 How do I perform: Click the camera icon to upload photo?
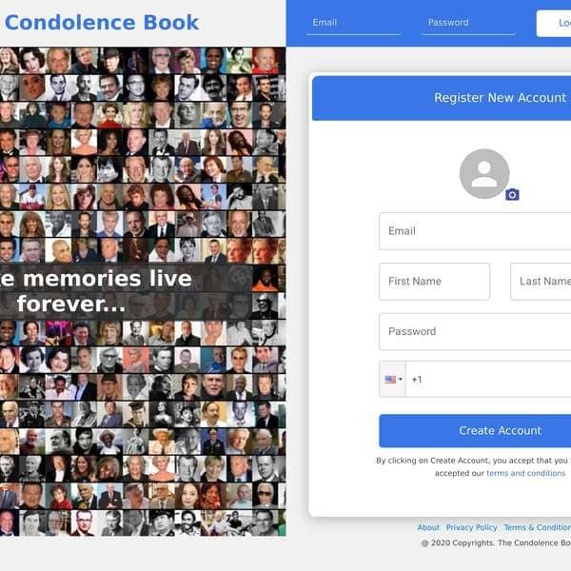(512, 195)
